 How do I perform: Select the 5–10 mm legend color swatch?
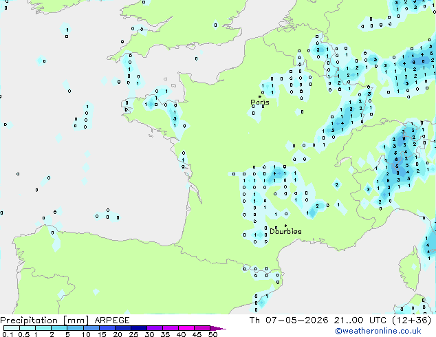75,328
